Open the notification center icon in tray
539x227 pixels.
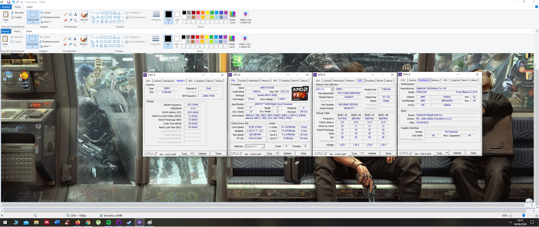coord(532,223)
